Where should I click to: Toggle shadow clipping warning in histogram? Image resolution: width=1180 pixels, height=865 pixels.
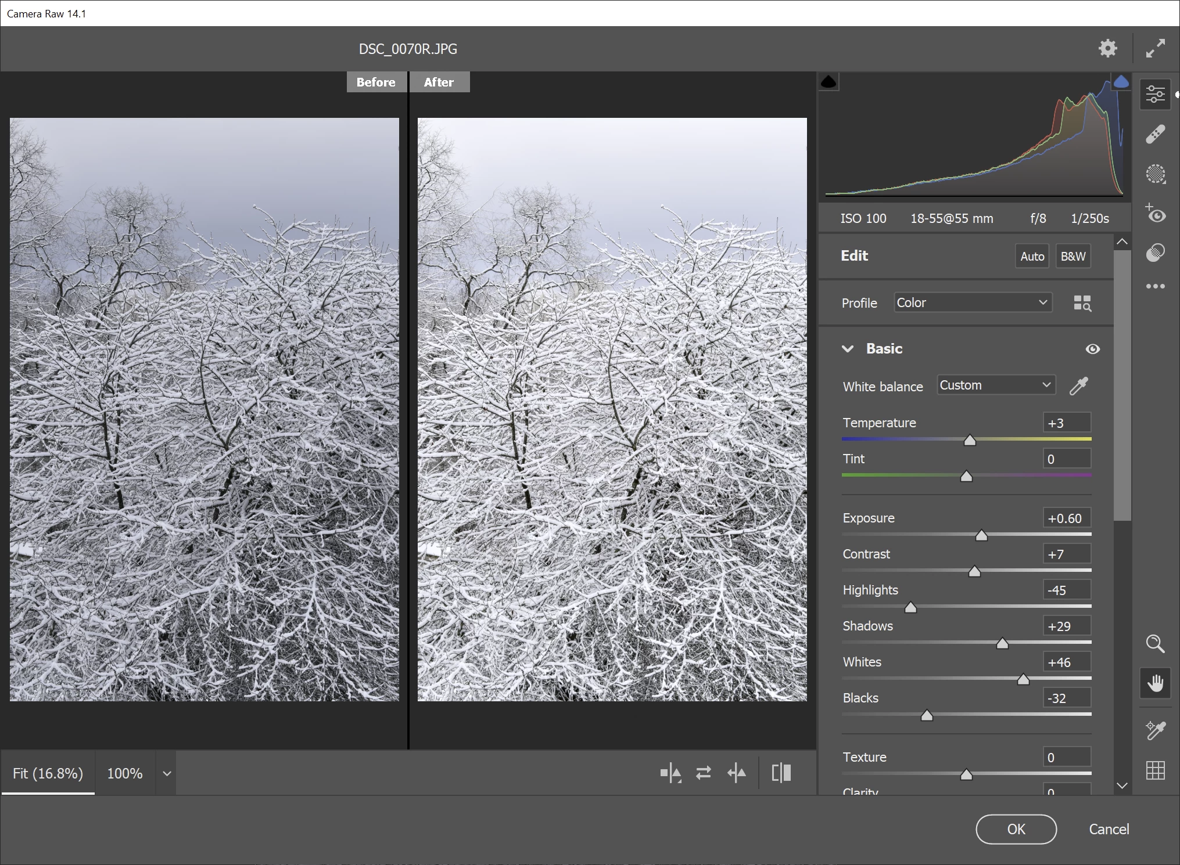[828, 82]
